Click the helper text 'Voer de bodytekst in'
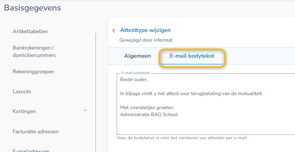The height and width of the screenshot is (152, 295). 182,138
